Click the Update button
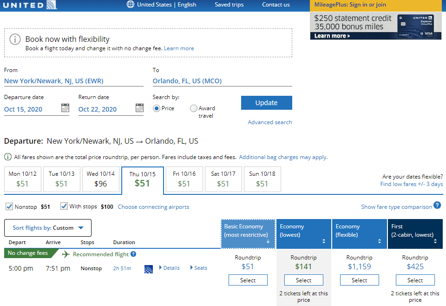This screenshot has width=446, height=306. [267, 102]
